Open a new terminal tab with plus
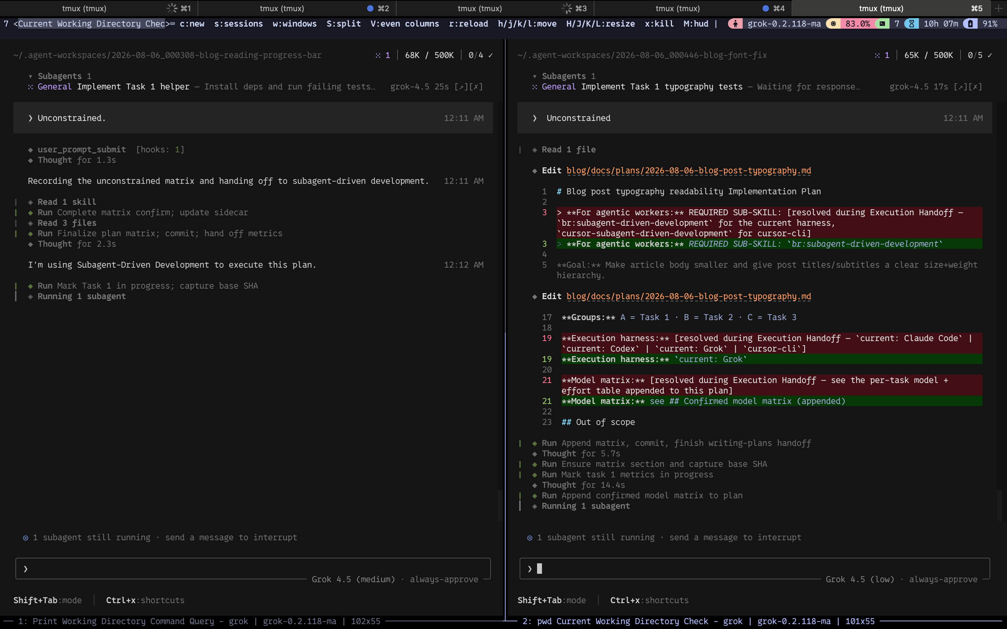Screen dimensions: 1007x629 click(x=998, y=8)
